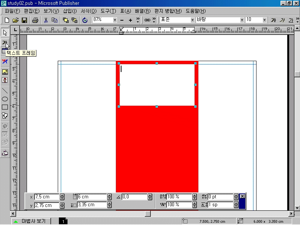Screen dimensions: 300x225
Task: Toggle italic formatting button
Action: pos(282,20)
